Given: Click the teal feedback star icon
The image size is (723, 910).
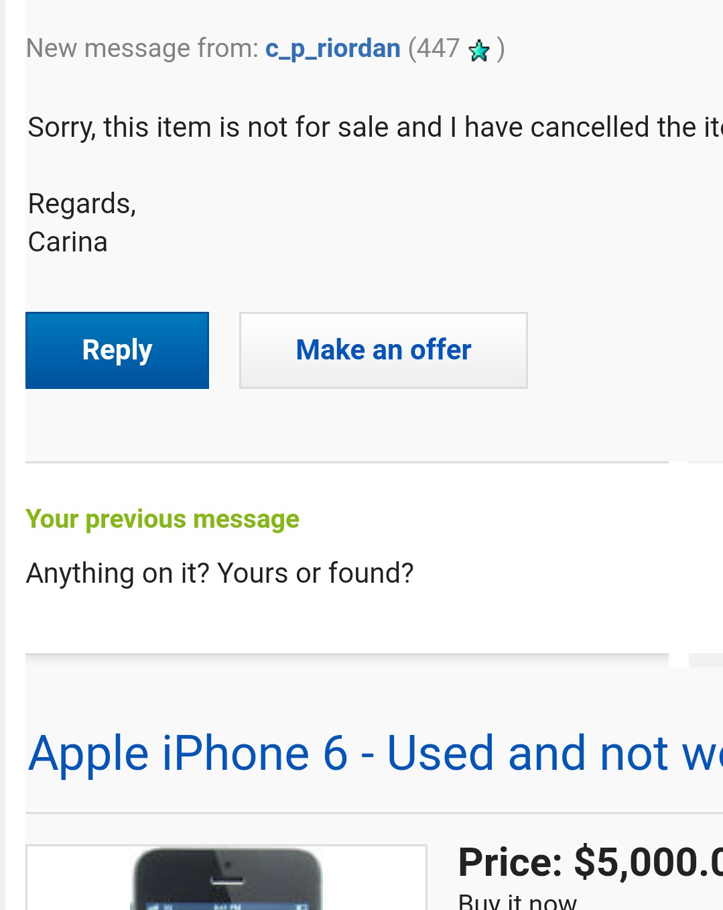Looking at the screenshot, I should click(x=479, y=50).
